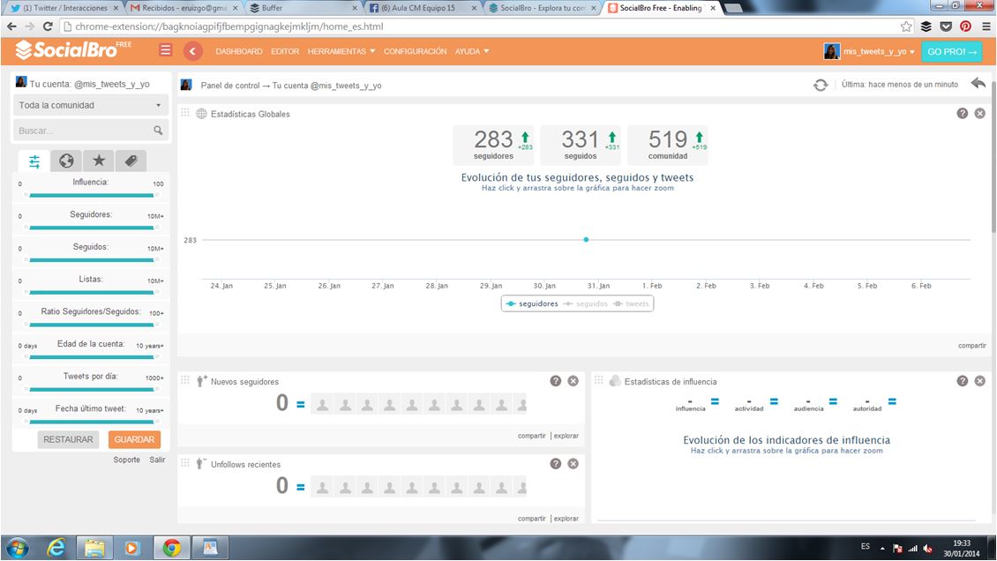Select the star favorites filter tab

(99, 161)
